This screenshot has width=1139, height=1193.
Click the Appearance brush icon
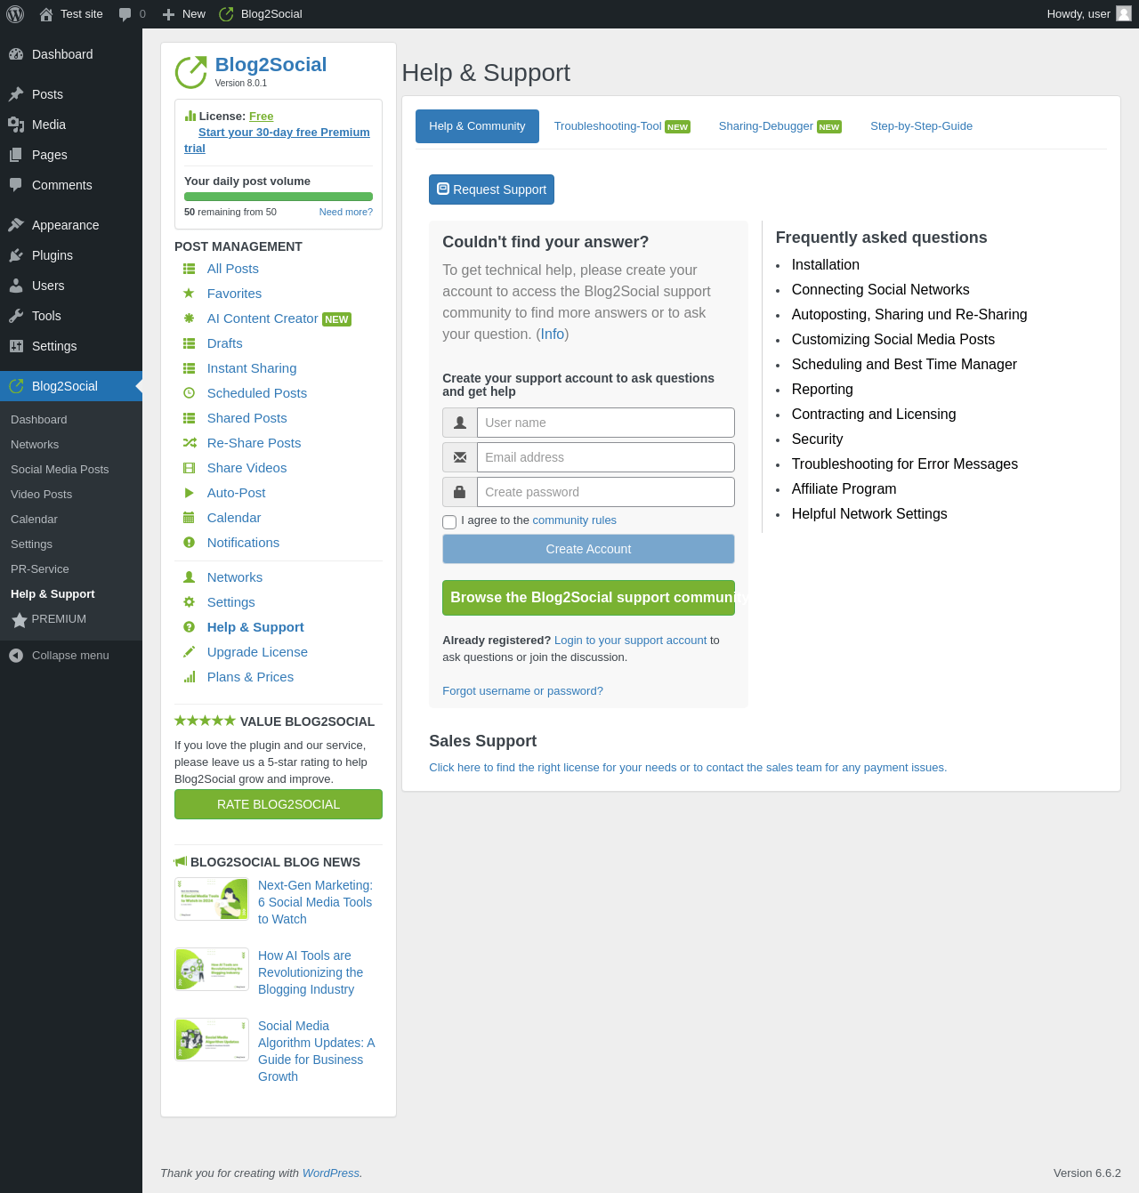coord(16,225)
